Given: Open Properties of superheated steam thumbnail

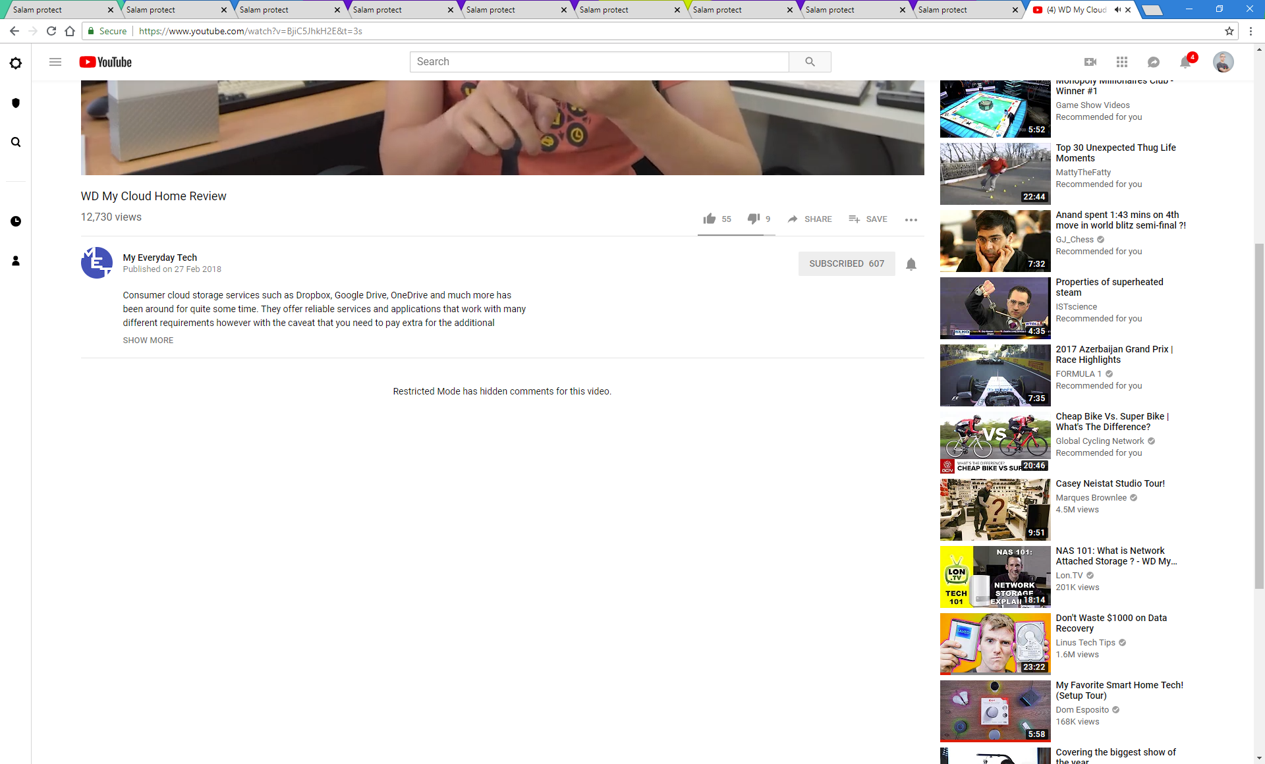Looking at the screenshot, I should pos(995,308).
